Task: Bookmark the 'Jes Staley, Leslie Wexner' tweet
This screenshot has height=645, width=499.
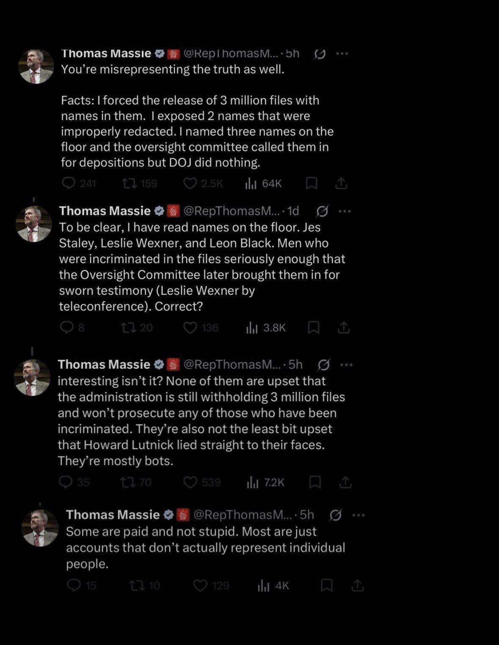Action: click(313, 327)
